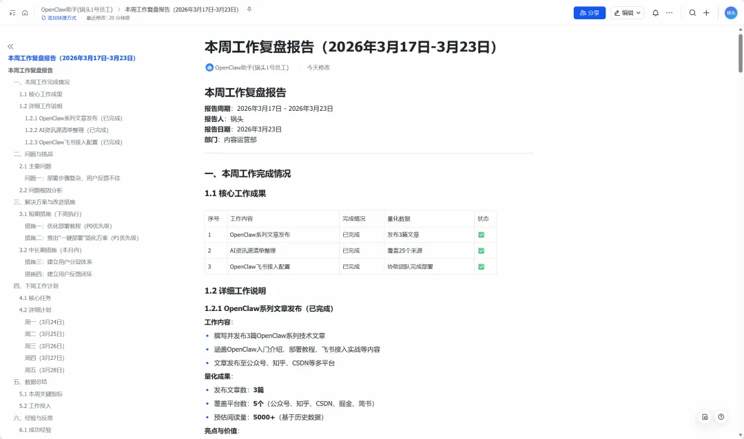Jump to outline 4.2 详细计划
The image size is (744, 439).
pyautogui.click(x=35, y=310)
